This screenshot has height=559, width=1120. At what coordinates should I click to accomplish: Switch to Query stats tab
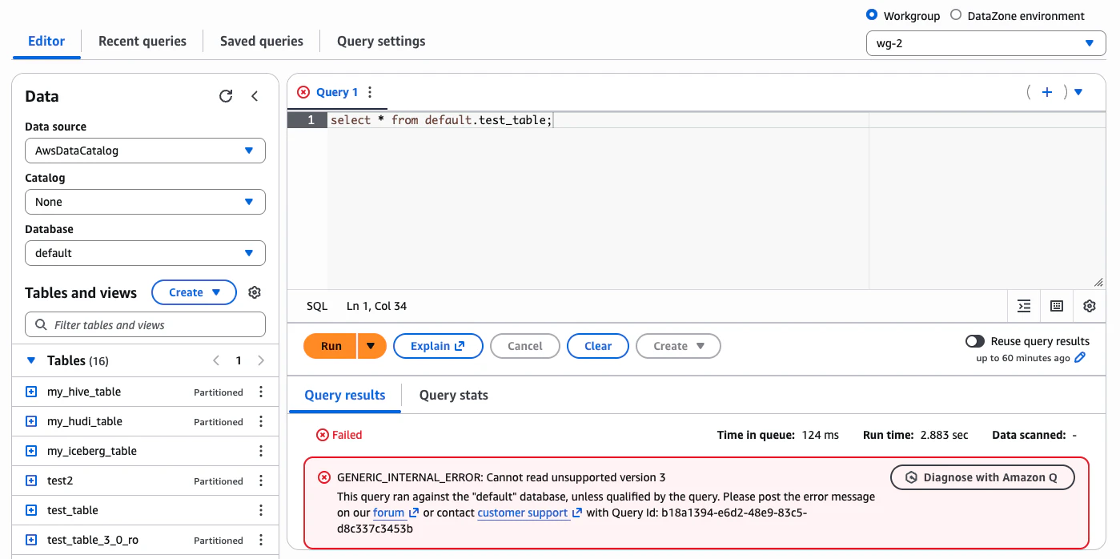click(454, 395)
